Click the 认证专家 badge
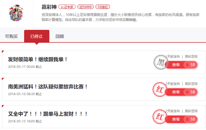206x130 pixels. 67,7
